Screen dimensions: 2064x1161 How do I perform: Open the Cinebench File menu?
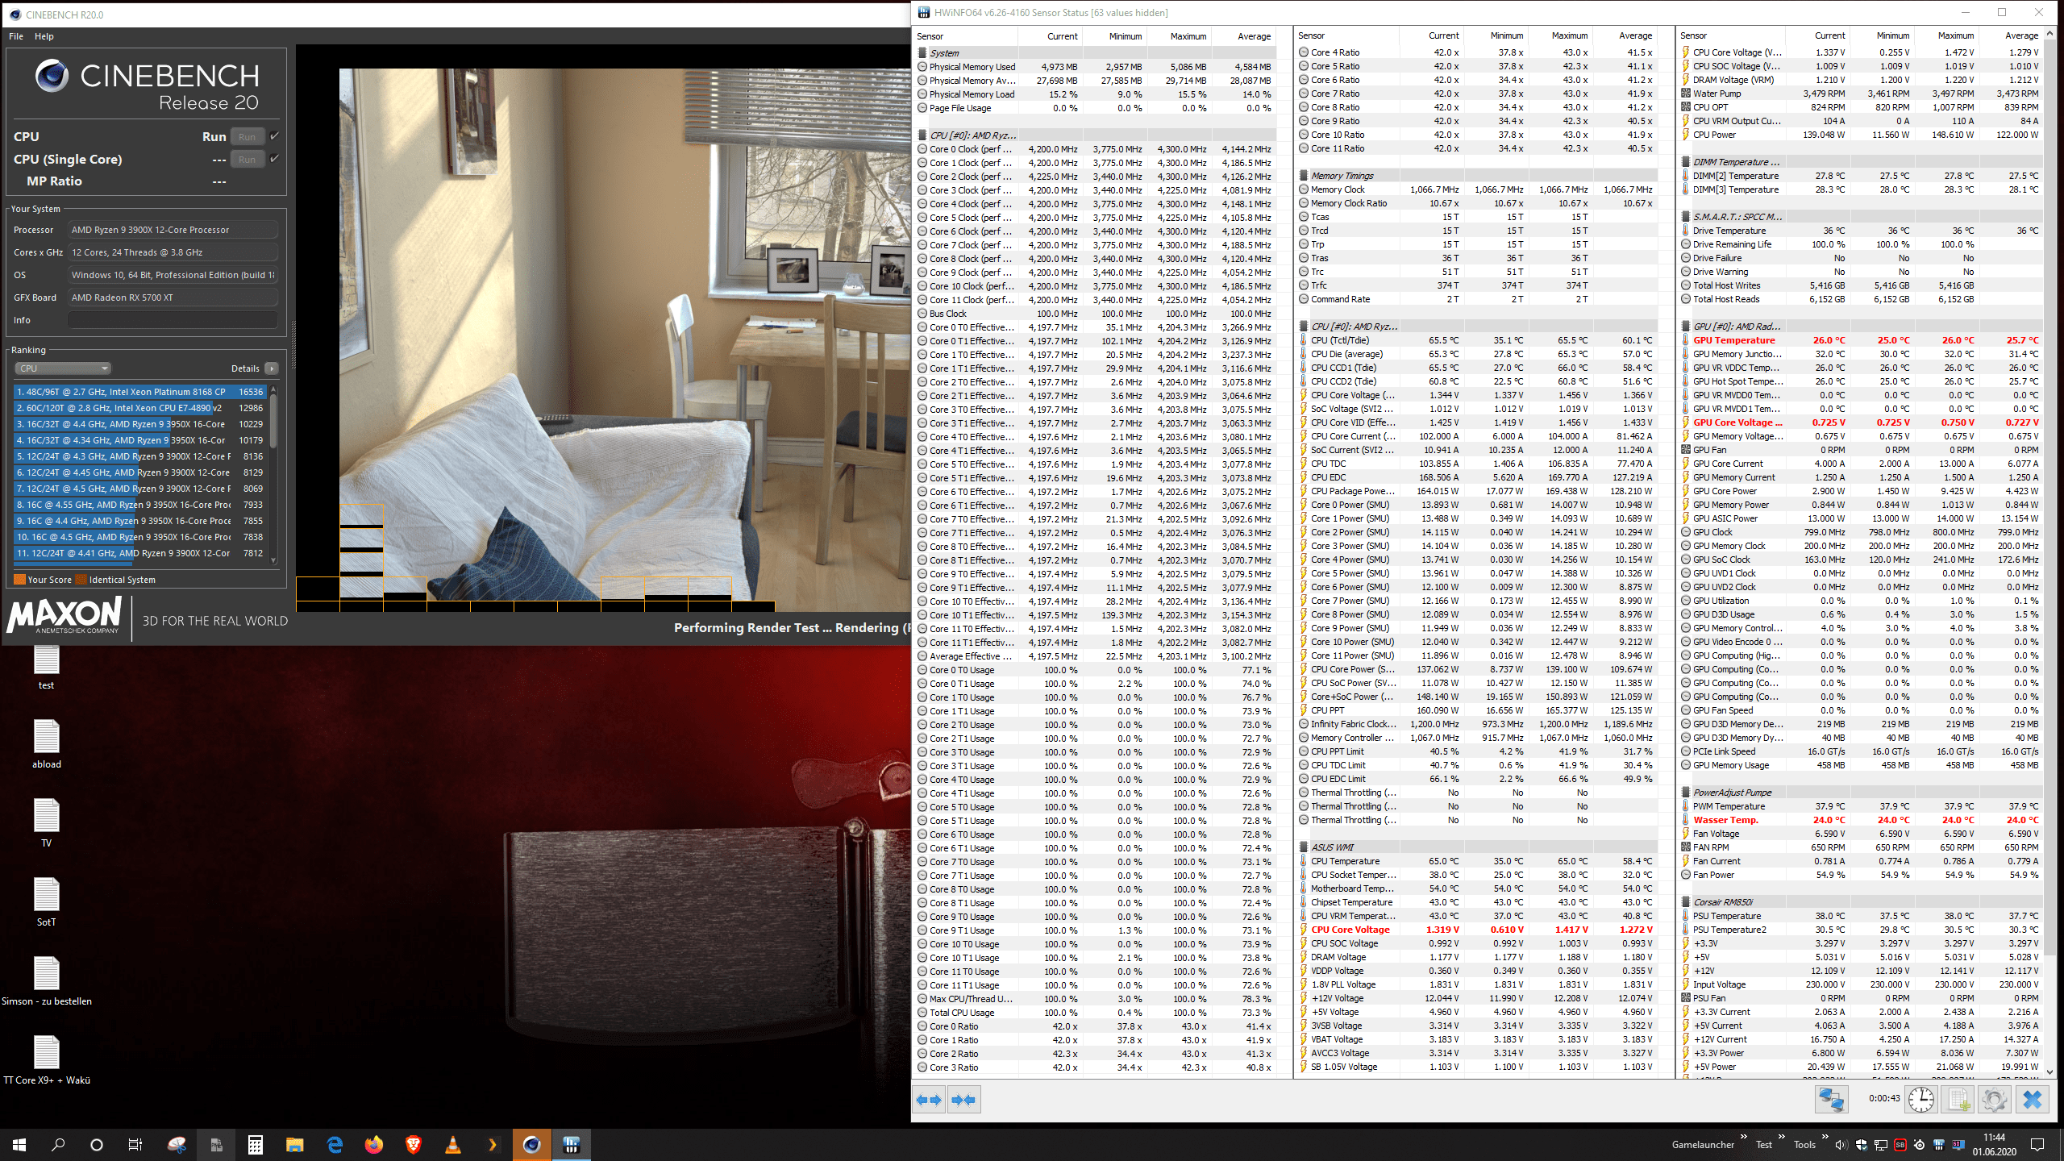coord(16,36)
